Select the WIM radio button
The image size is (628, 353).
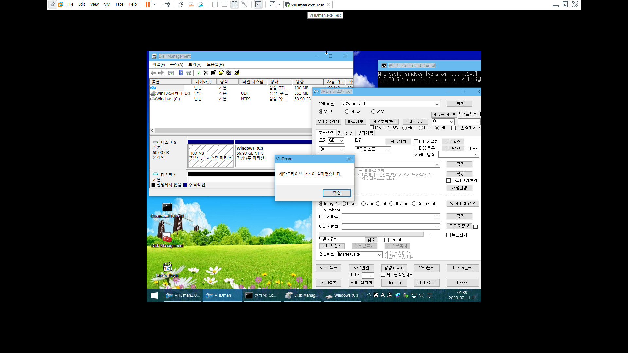[373, 112]
